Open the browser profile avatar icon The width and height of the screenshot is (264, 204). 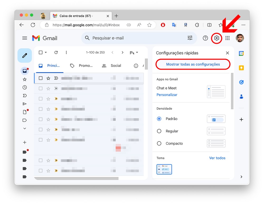[x=43, y=16]
